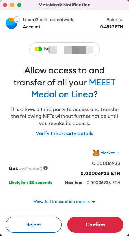This screenshot has width=129, height=236.
Task: Click the Linea network badge letter L
Action: (x=17, y=20)
